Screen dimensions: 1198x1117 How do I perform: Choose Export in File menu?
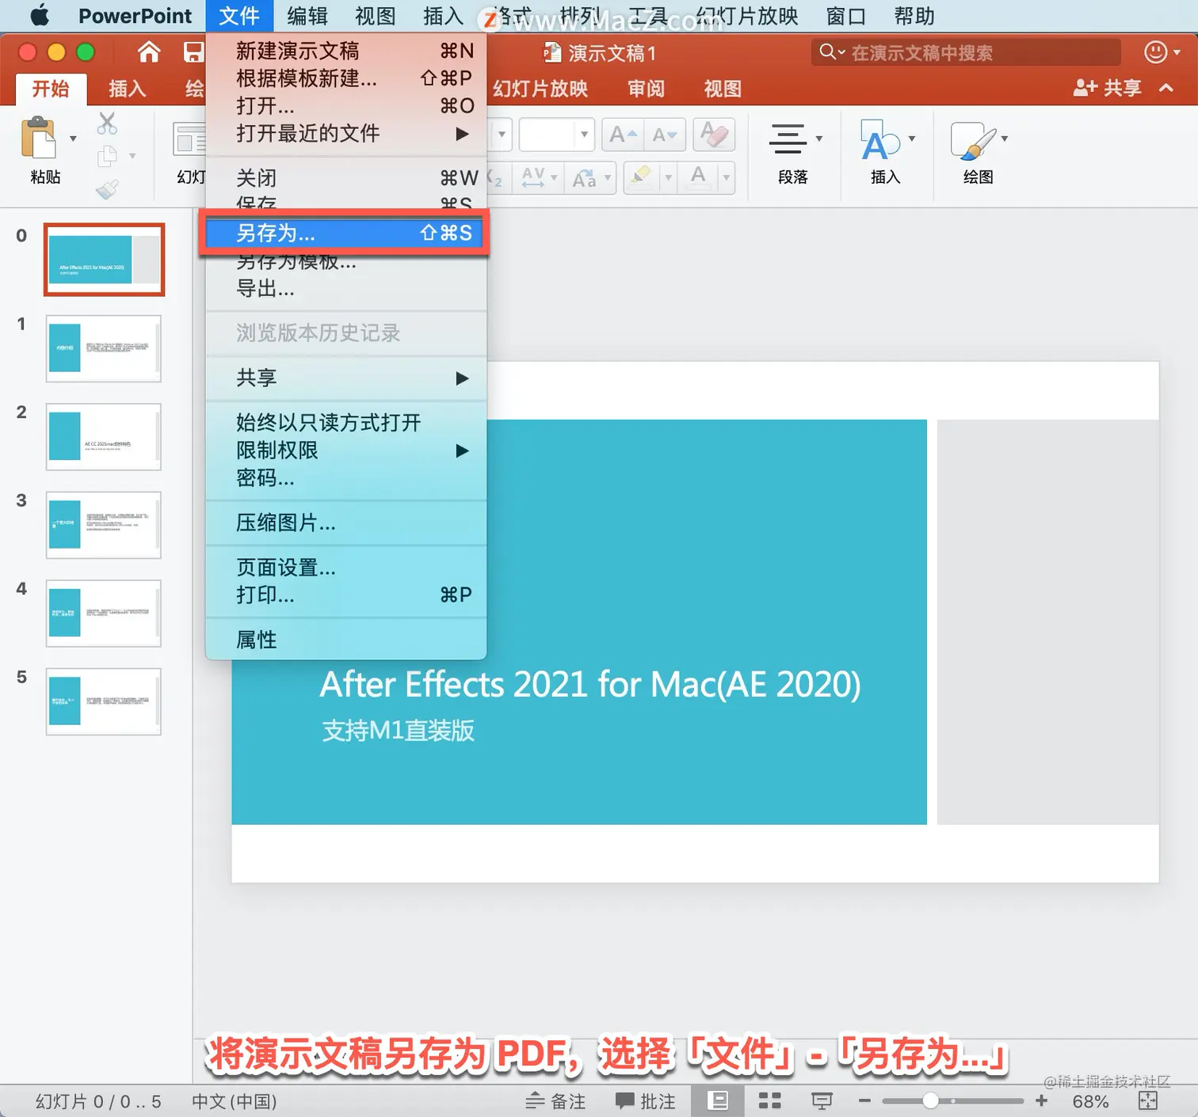pos(346,289)
